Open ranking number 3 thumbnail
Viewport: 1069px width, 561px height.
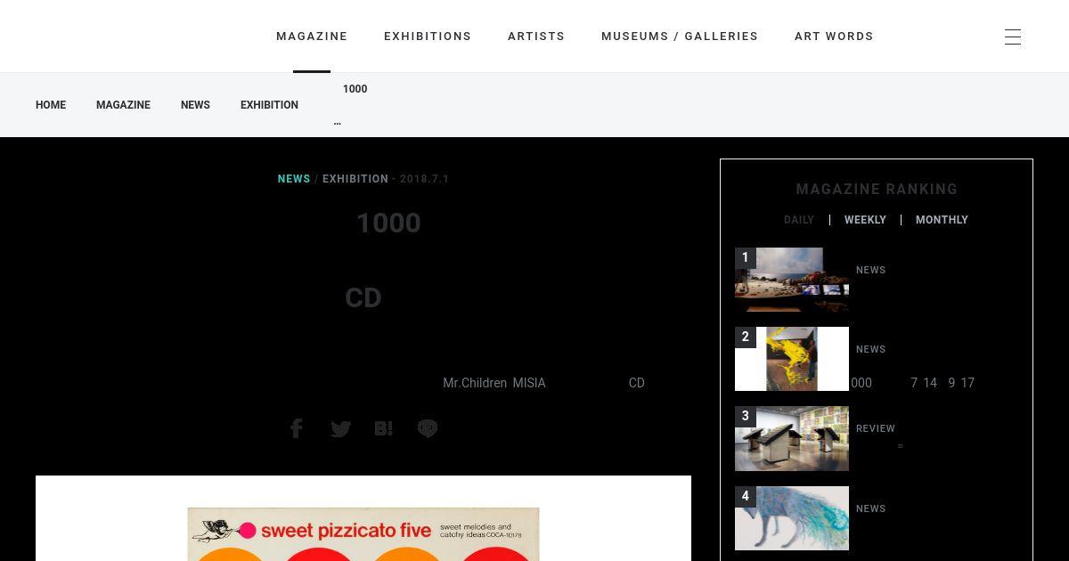[x=792, y=438]
